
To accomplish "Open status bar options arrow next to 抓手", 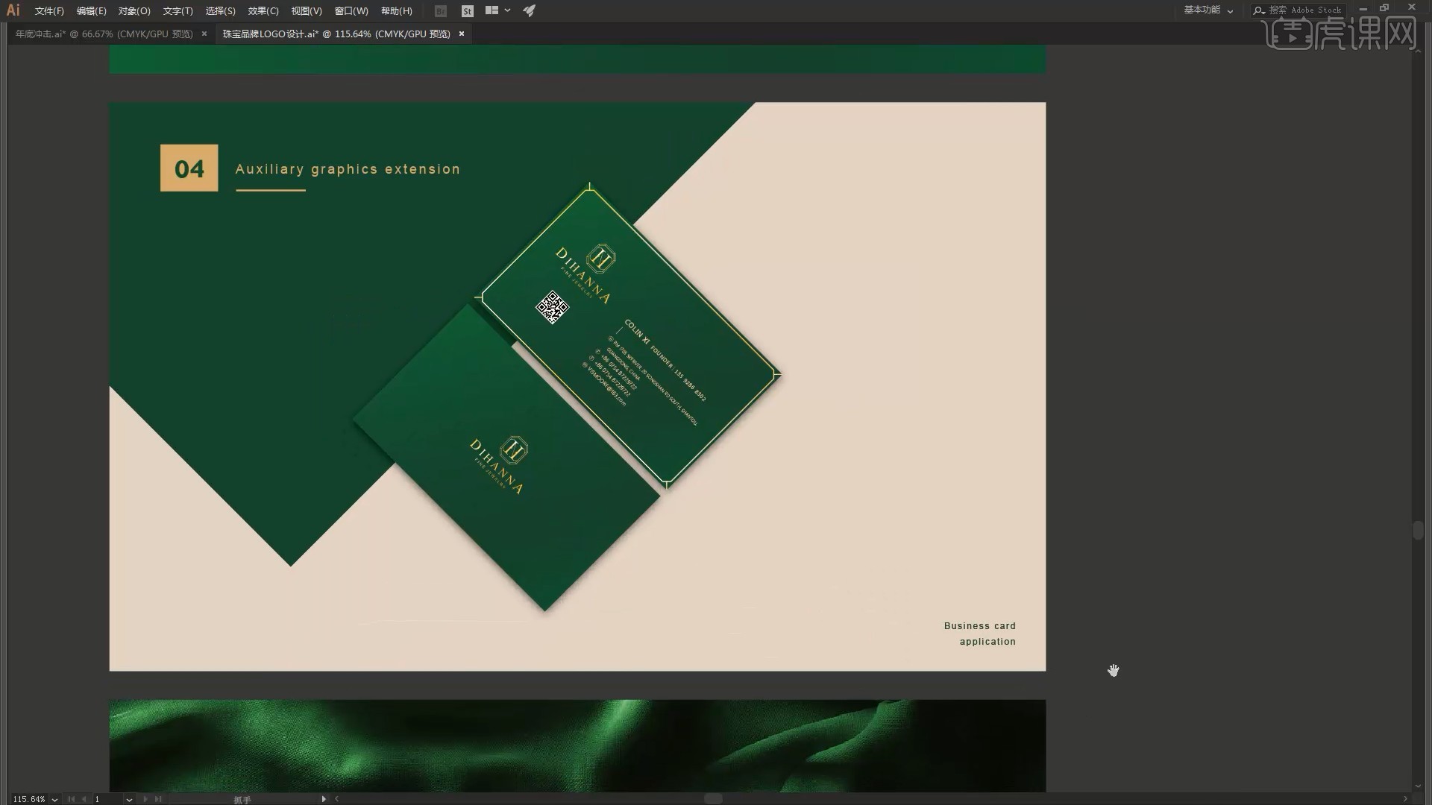I will (x=324, y=799).
